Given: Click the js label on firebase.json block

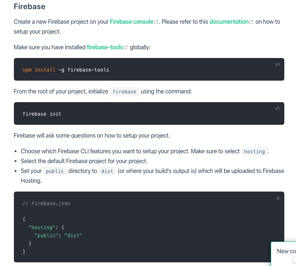Looking at the screenshot, I should pyautogui.click(x=278, y=198).
